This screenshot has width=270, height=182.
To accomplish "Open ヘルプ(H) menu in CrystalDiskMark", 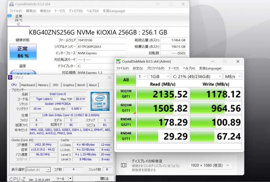I will pos(189,68).
